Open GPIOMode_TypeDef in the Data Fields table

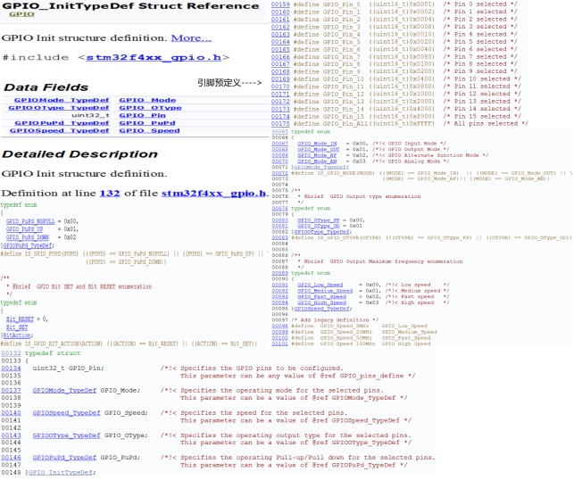[x=62, y=100]
